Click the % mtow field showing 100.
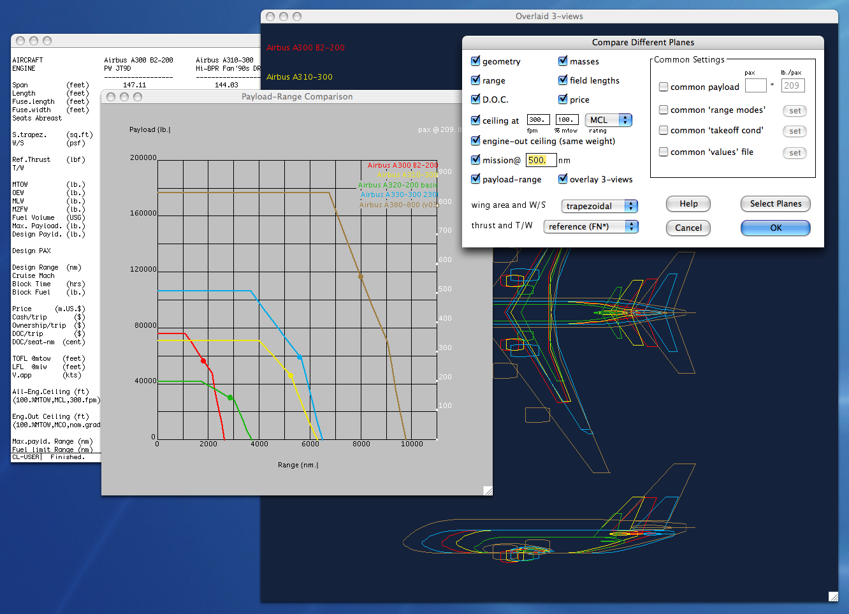849x614 pixels. click(x=567, y=120)
